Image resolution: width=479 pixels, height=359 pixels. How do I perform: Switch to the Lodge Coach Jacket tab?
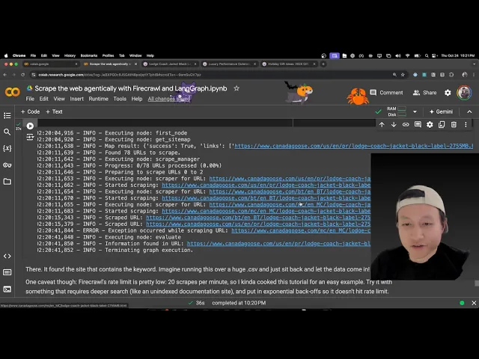click(x=170, y=64)
